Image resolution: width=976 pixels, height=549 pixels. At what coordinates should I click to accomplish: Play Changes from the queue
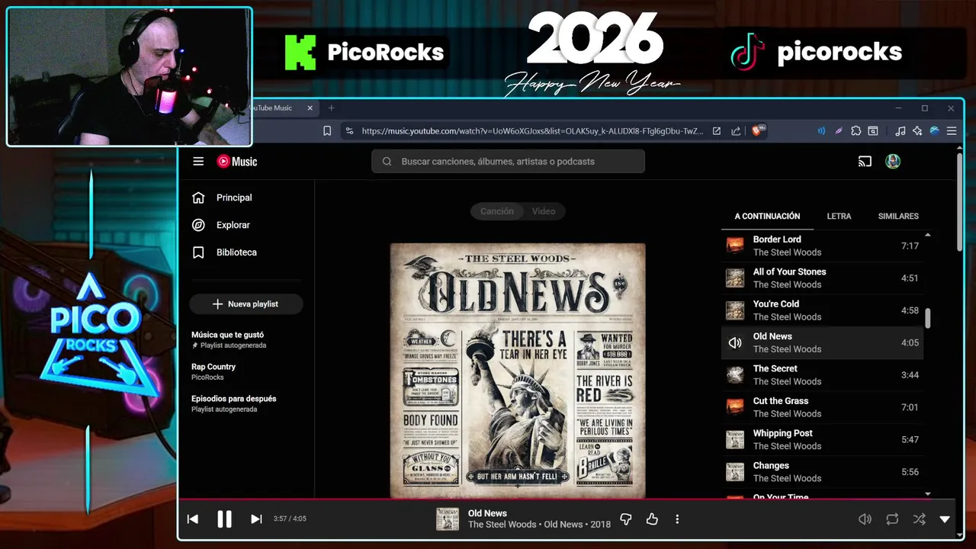click(x=822, y=471)
